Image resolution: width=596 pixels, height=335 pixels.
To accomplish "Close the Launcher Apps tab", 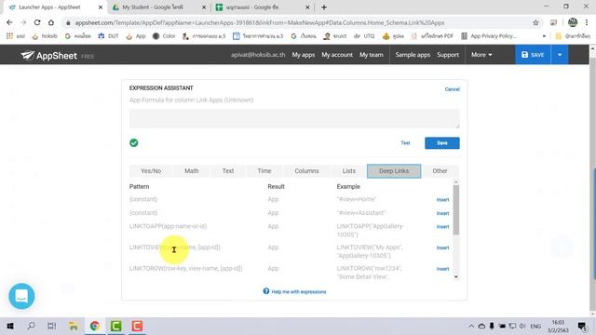I will [x=101, y=7].
